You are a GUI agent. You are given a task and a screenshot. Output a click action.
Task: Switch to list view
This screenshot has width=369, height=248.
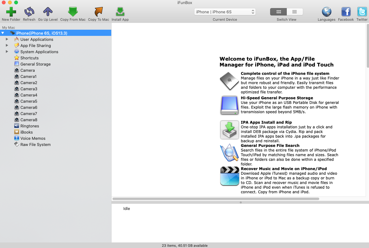[295, 12]
